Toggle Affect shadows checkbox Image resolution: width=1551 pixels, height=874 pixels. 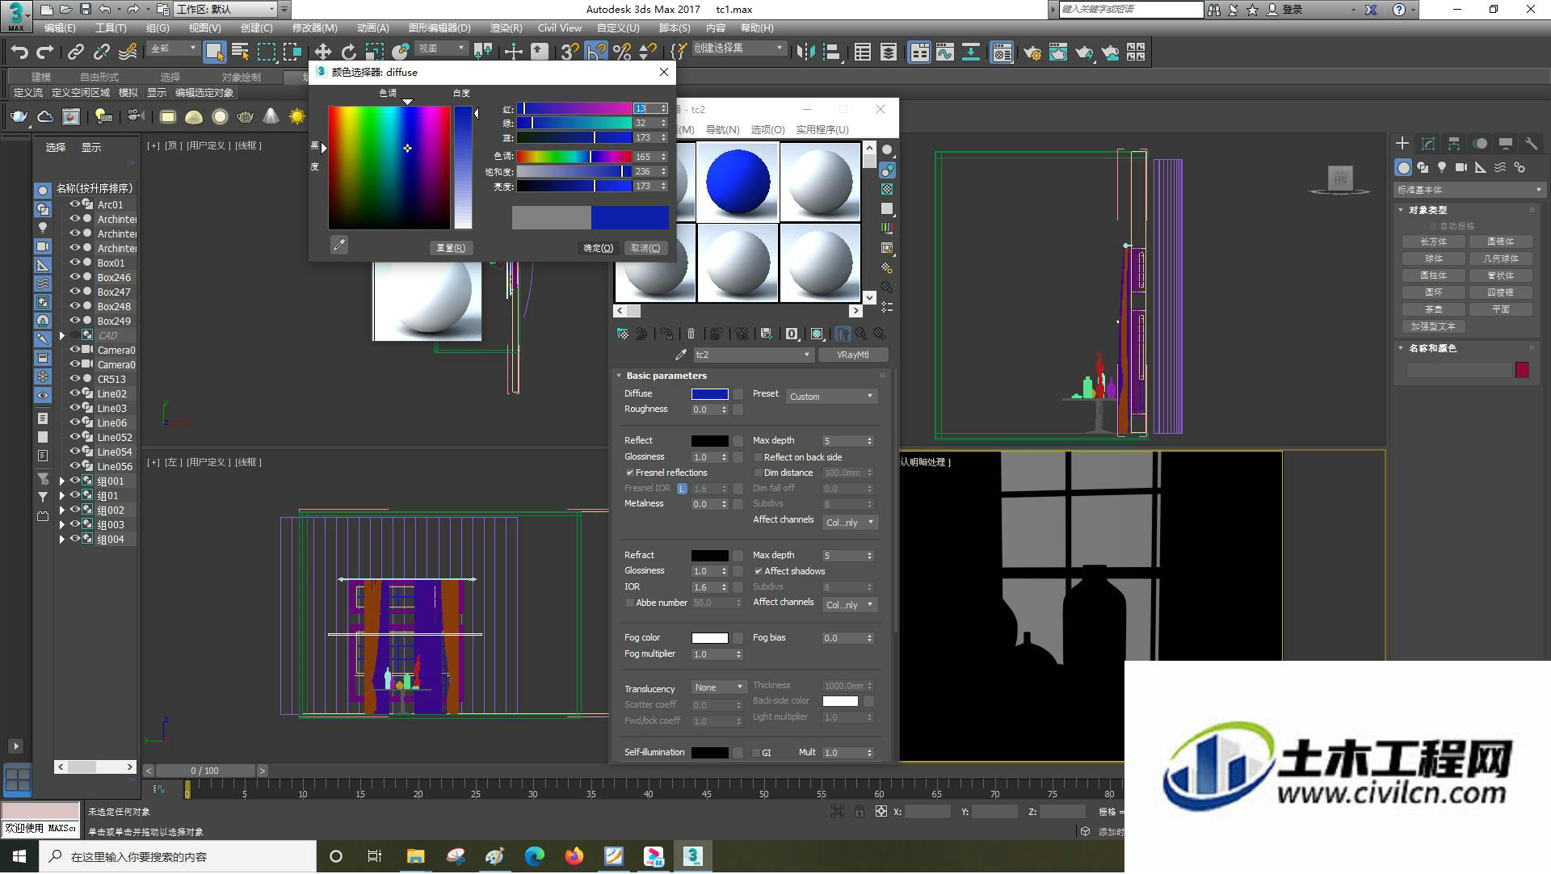point(759,571)
